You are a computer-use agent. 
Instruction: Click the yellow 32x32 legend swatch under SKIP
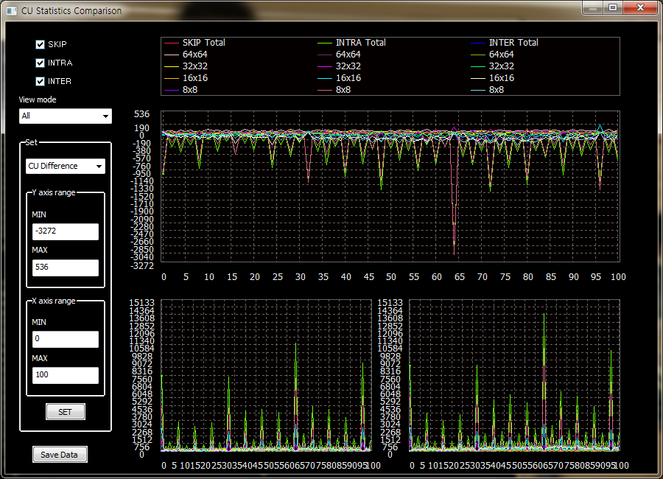172,66
